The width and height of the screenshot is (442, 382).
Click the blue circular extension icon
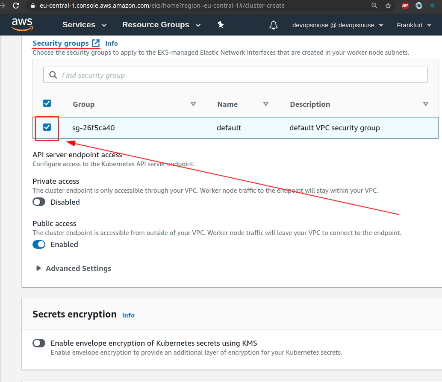point(419,6)
